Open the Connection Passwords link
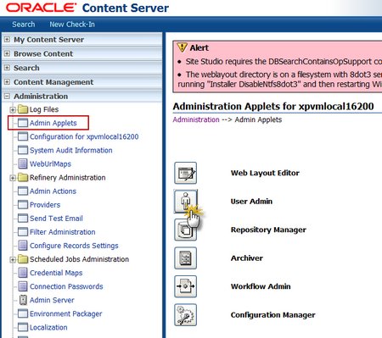The image size is (382, 338). click(x=66, y=286)
